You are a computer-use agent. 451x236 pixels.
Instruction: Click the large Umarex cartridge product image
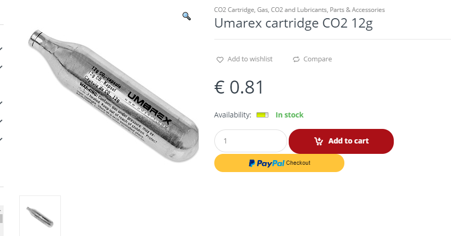coord(113,96)
